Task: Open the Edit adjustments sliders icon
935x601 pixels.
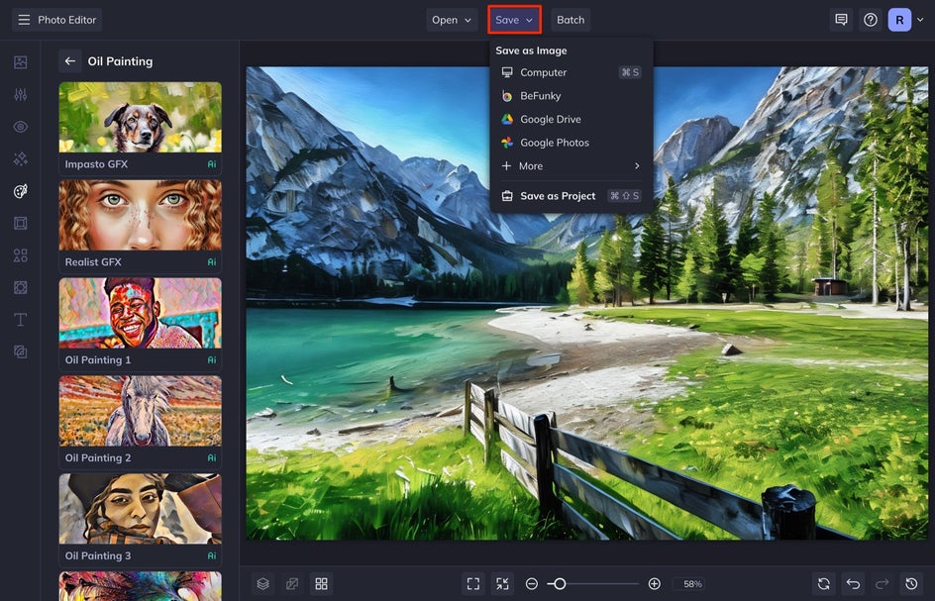Action: coord(20,94)
